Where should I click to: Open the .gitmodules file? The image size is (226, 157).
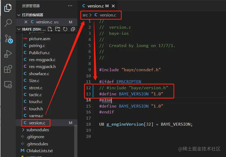pyautogui.click(x=37, y=144)
